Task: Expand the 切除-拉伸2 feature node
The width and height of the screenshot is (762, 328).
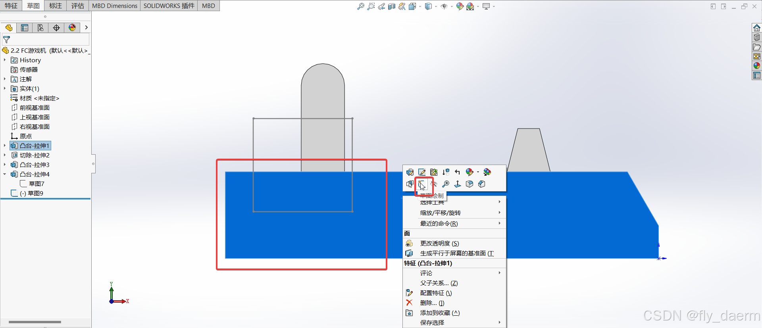Action: click(x=5, y=155)
